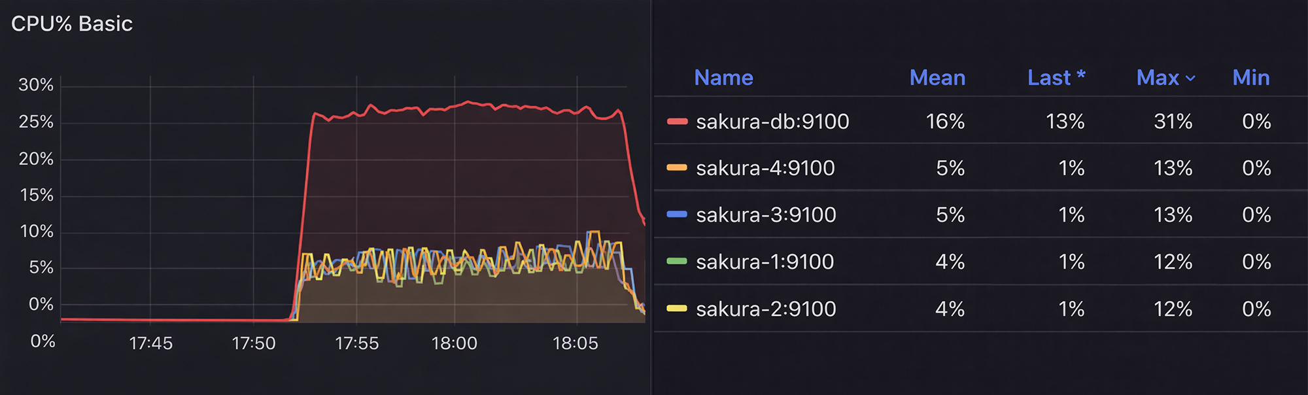Click the green sakura-1:9100 legend color icon

pyautogui.click(x=677, y=262)
